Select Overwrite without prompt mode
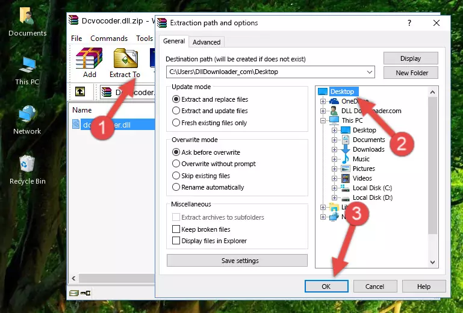This screenshot has height=313, width=463. (214, 164)
